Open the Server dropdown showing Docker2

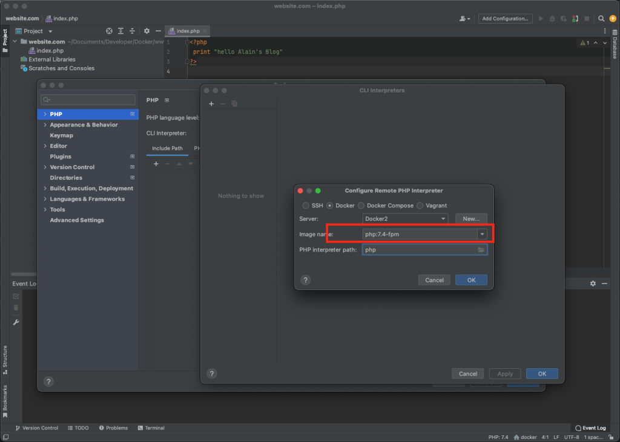click(x=405, y=218)
